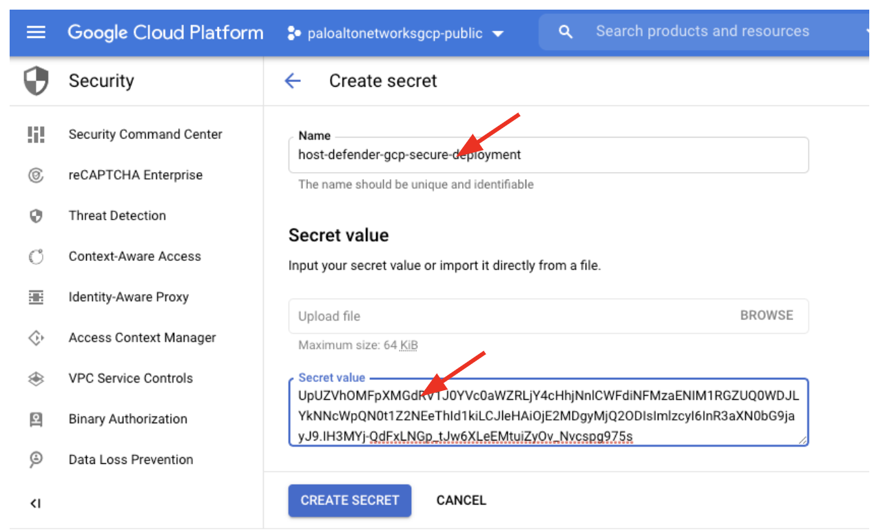
Task: Click the Security shield icon
Action: 37,81
